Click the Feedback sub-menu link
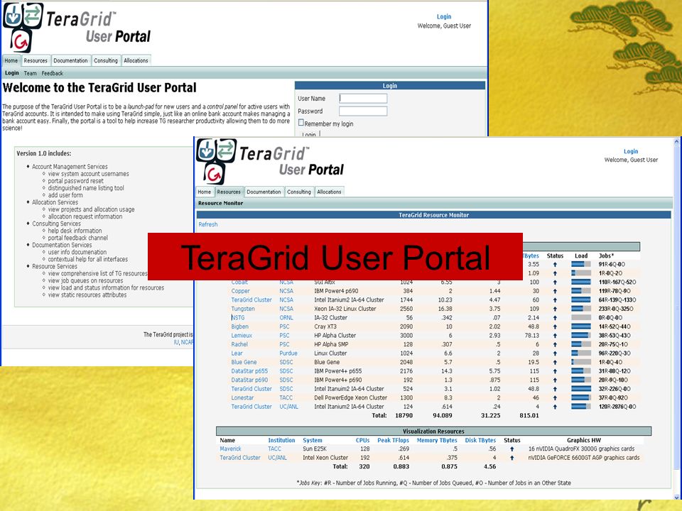This screenshot has width=682, height=511. pyautogui.click(x=52, y=73)
